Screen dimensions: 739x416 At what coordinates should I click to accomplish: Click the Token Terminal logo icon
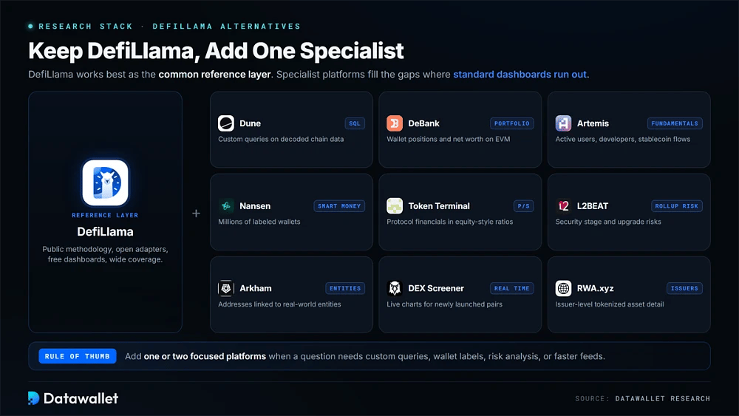click(x=395, y=206)
